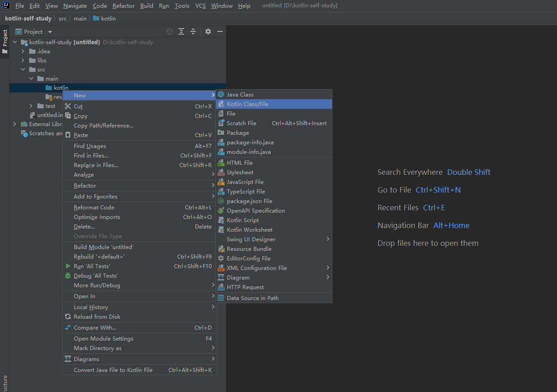
Task: Click the Kotlin Class/File icon
Action: (x=221, y=104)
